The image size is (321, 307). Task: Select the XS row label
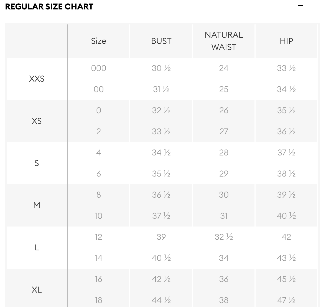37,121
